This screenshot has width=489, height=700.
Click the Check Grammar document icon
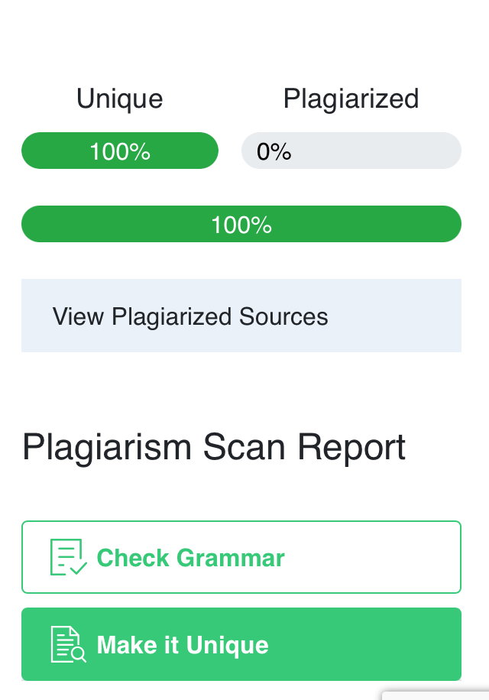(x=68, y=556)
